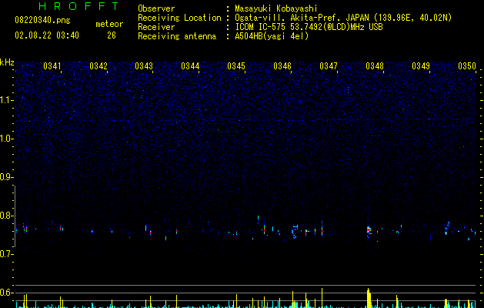The width and height of the screenshot is (484, 308).
Task: Click the 0.8 frequency axis label
Action: tap(7, 216)
